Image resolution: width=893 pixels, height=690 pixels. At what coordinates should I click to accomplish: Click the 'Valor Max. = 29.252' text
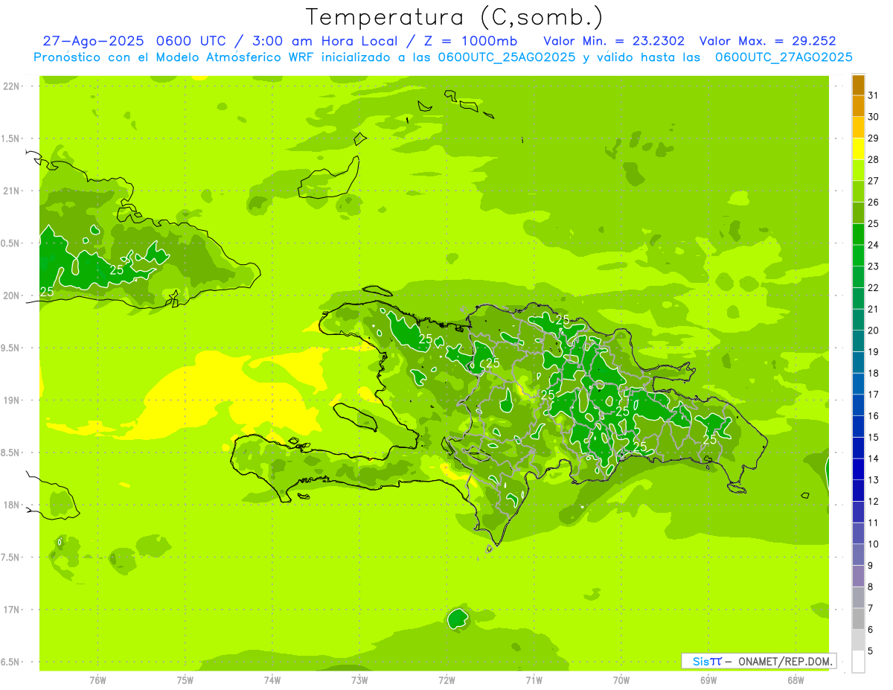767,41
